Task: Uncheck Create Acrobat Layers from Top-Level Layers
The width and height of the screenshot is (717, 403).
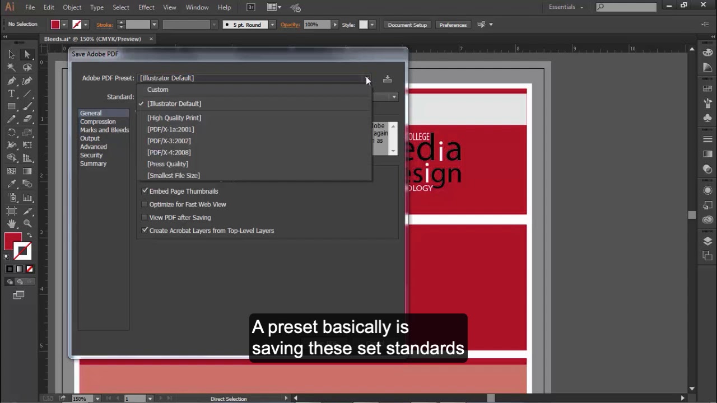Action: (x=145, y=230)
